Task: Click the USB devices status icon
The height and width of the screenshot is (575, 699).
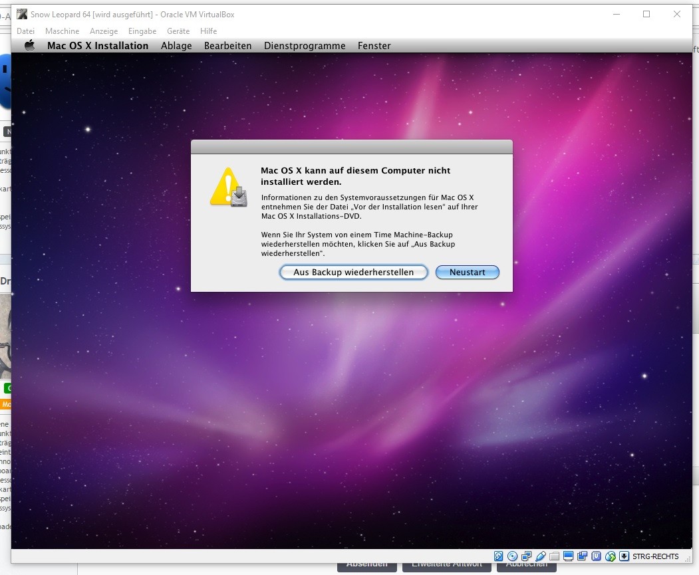Action: pyautogui.click(x=541, y=556)
